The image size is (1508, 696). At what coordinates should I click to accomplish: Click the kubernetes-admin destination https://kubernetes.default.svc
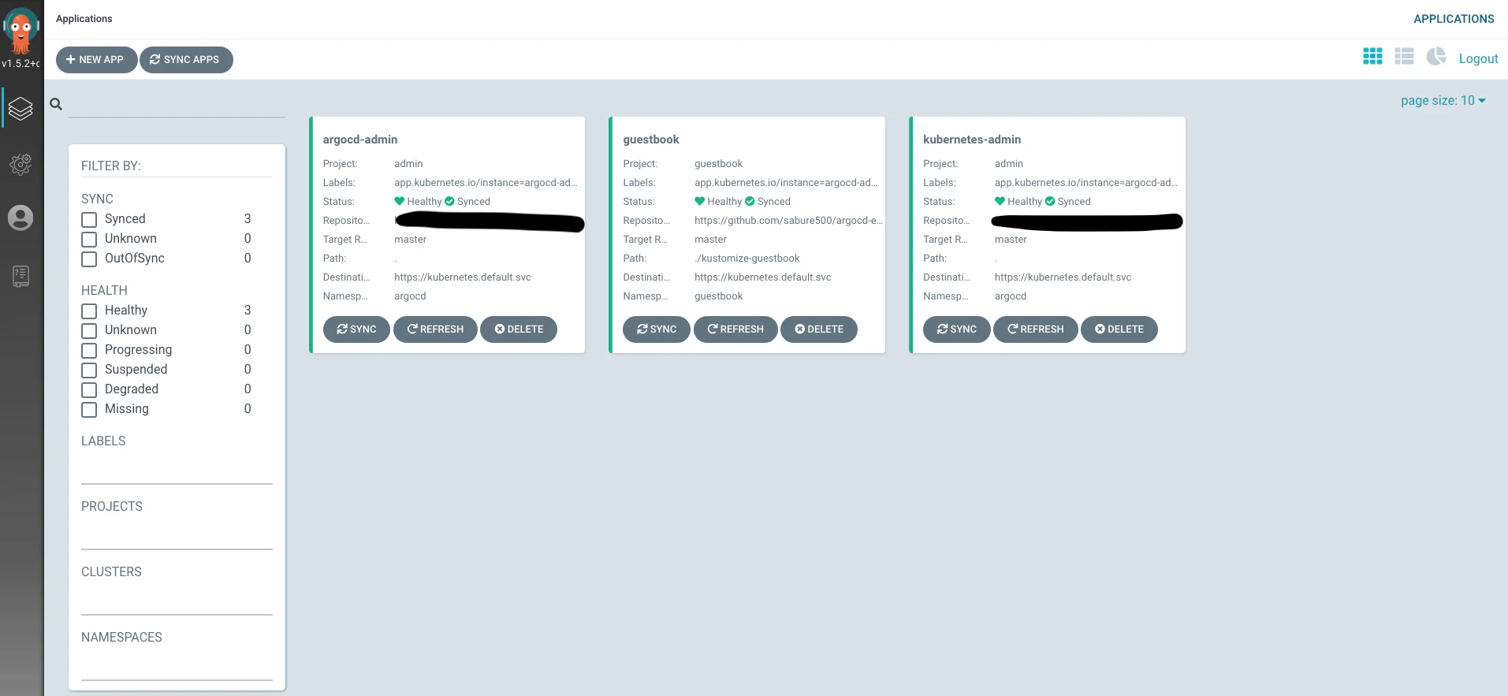click(1063, 277)
